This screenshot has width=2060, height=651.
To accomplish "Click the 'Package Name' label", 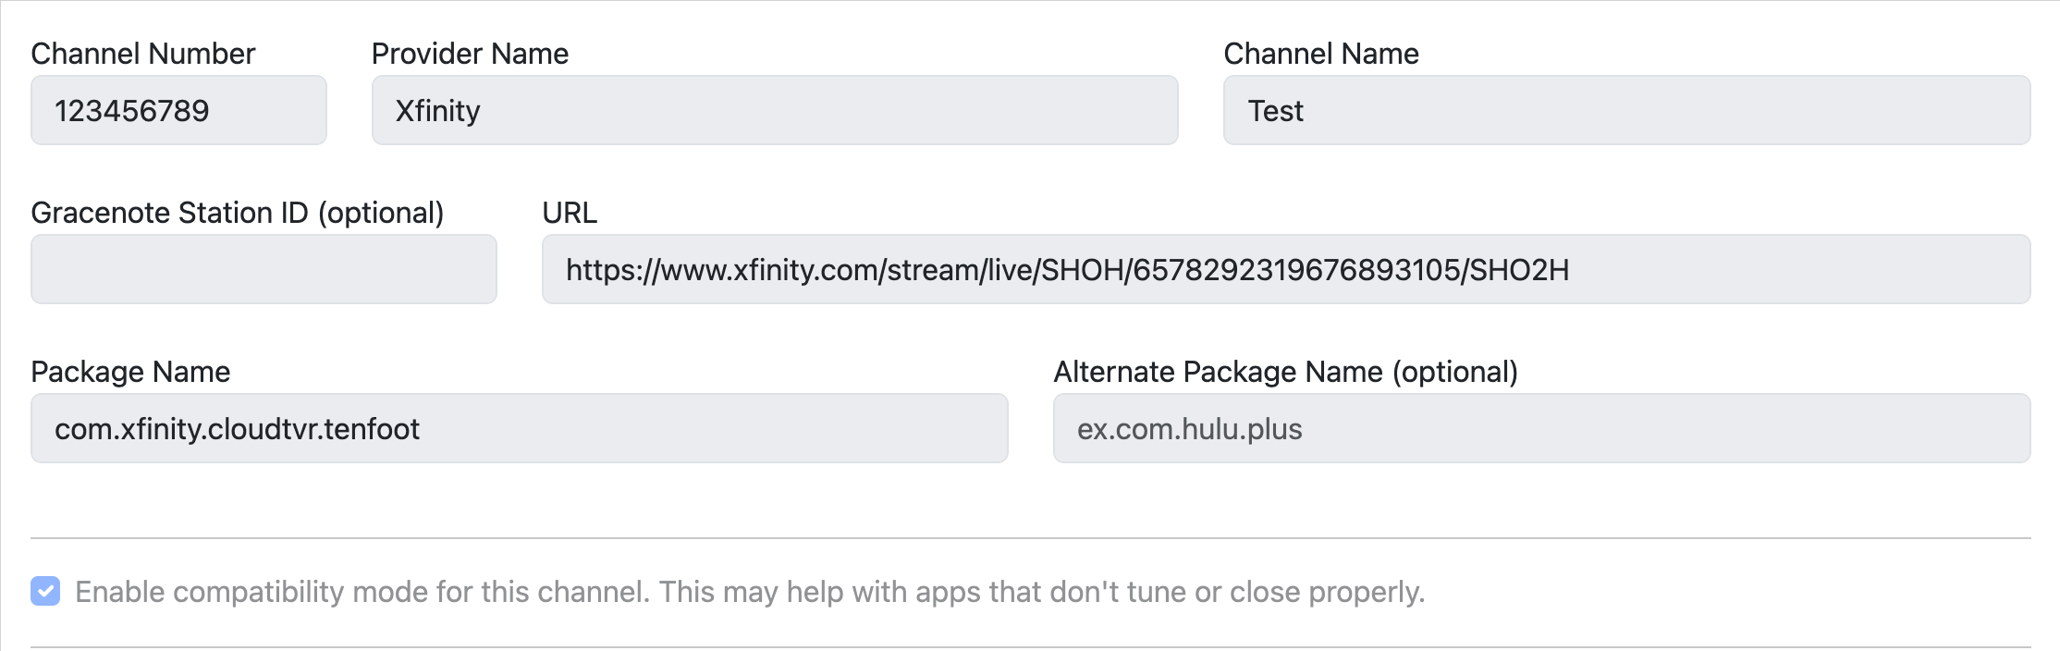I will [x=130, y=372].
